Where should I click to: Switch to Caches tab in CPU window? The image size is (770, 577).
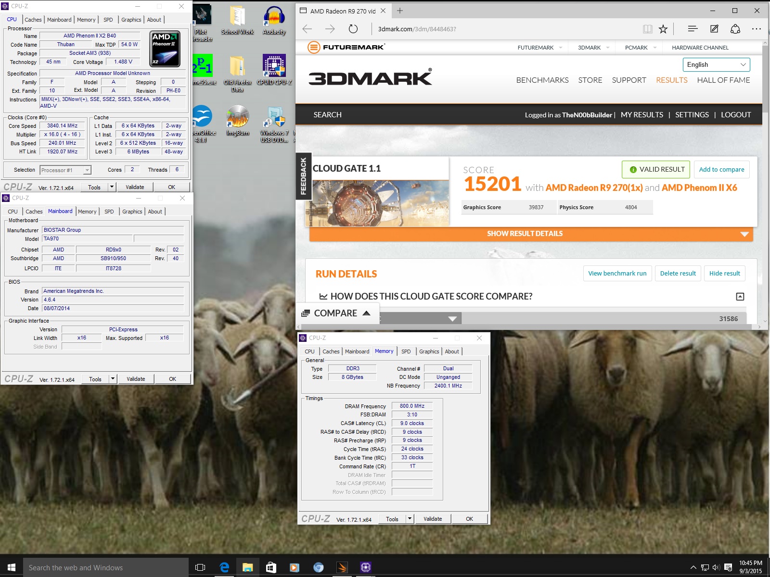pyautogui.click(x=33, y=20)
